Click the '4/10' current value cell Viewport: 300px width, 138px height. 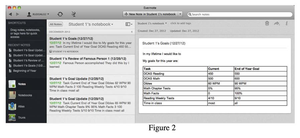pos(220,98)
